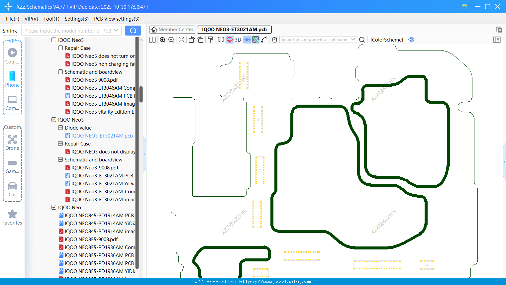Screen dimensions: 506x285
Task: Rotate the board counterclockwise
Action: (x=191, y=40)
